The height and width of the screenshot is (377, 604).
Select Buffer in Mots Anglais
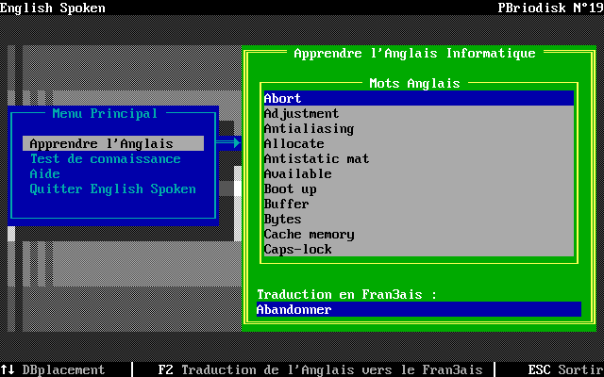click(419, 204)
